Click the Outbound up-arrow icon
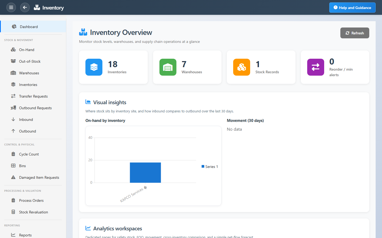The height and width of the screenshot is (238, 382). pos(13,131)
